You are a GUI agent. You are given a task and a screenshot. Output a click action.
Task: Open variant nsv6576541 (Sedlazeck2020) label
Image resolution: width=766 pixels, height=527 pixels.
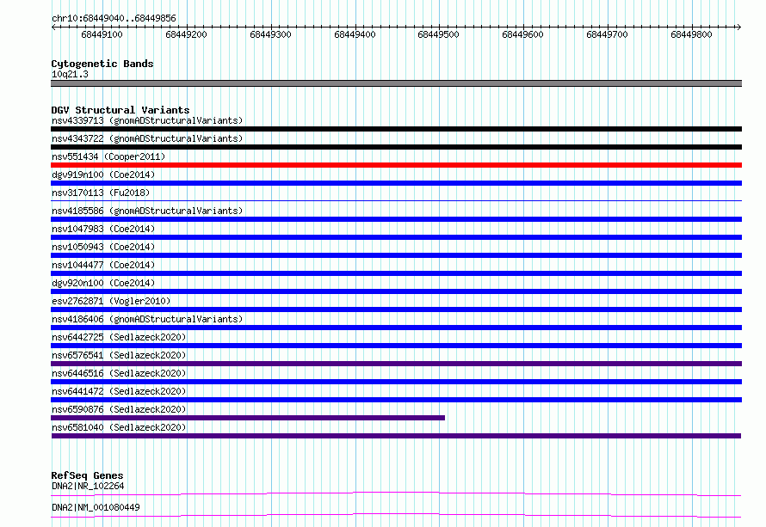click(x=119, y=355)
